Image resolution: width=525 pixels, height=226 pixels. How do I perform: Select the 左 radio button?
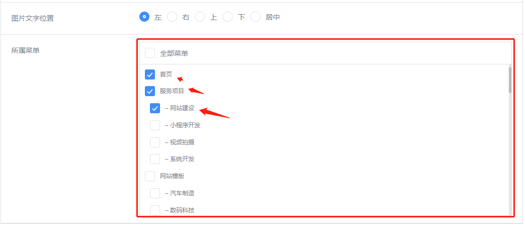pyautogui.click(x=144, y=17)
